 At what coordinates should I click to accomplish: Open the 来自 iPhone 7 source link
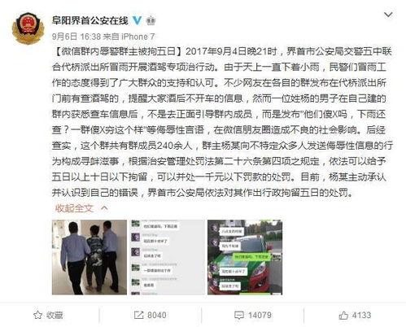tap(129, 36)
